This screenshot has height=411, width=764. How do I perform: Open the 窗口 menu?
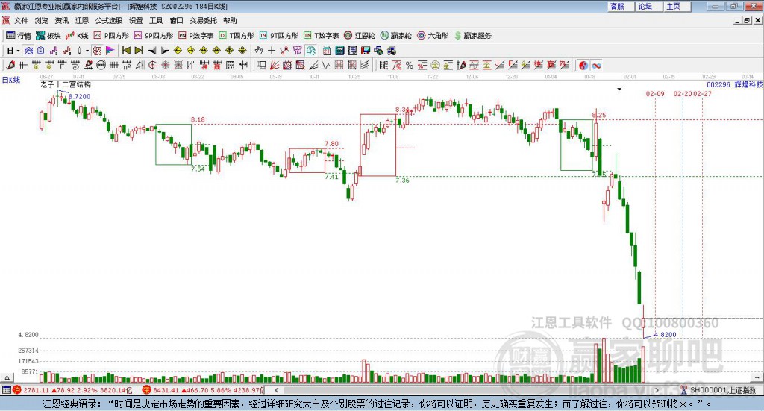[176, 20]
